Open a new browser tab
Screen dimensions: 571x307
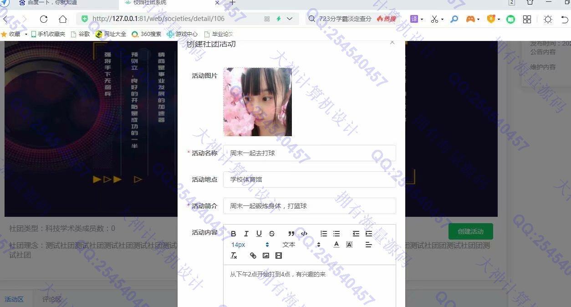click(x=232, y=3)
